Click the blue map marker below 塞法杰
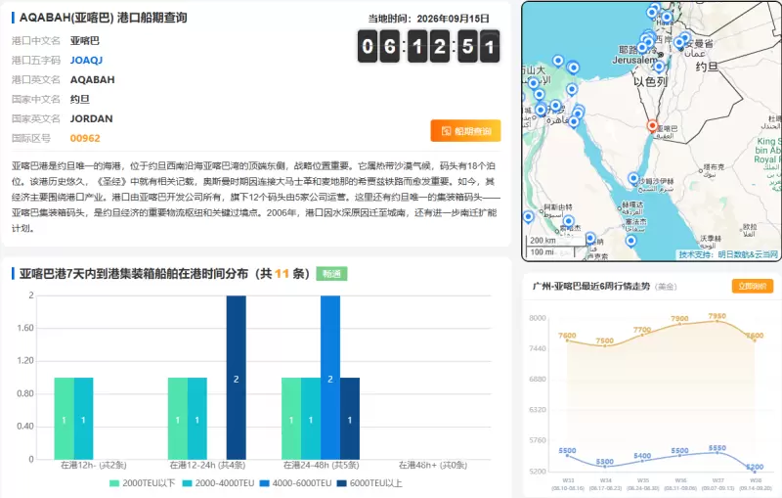 click(x=630, y=241)
